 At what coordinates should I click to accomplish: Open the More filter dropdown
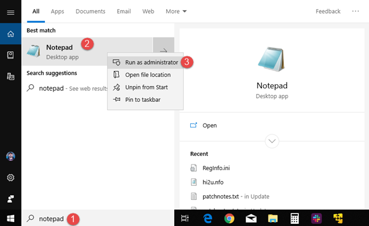point(176,11)
